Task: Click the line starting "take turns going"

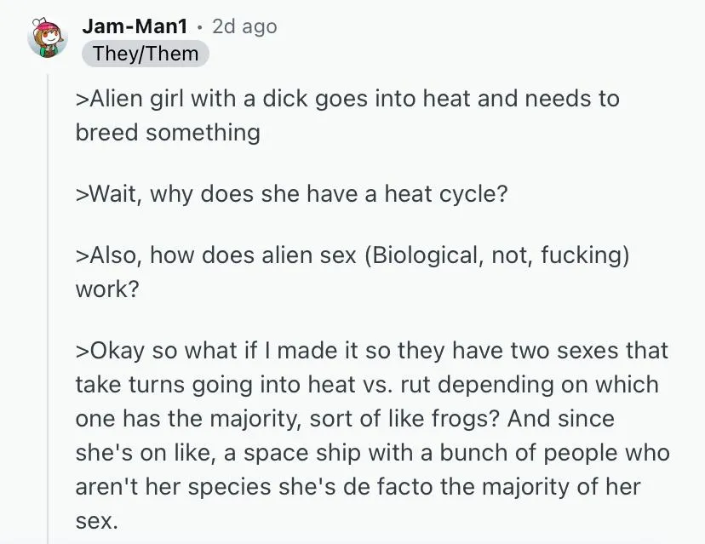Action: point(367,385)
